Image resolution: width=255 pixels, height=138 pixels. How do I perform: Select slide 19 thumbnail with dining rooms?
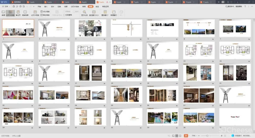pos(162,72)
